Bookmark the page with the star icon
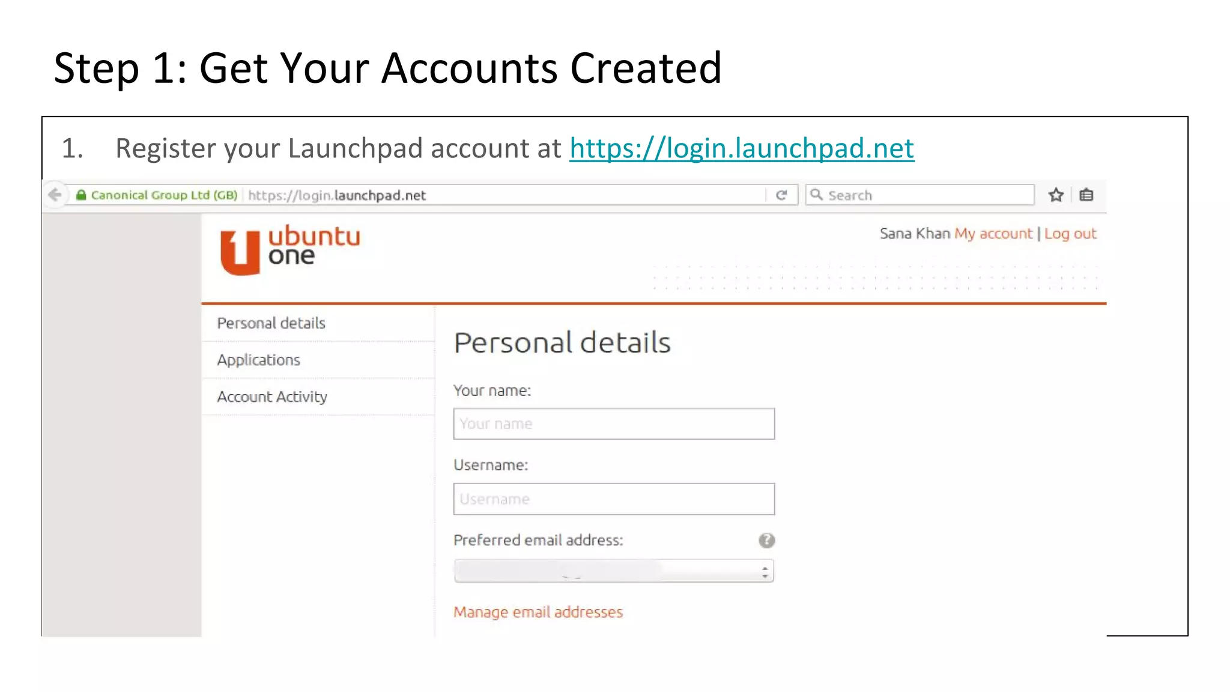The width and height of the screenshot is (1230, 692). pyautogui.click(x=1056, y=195)
